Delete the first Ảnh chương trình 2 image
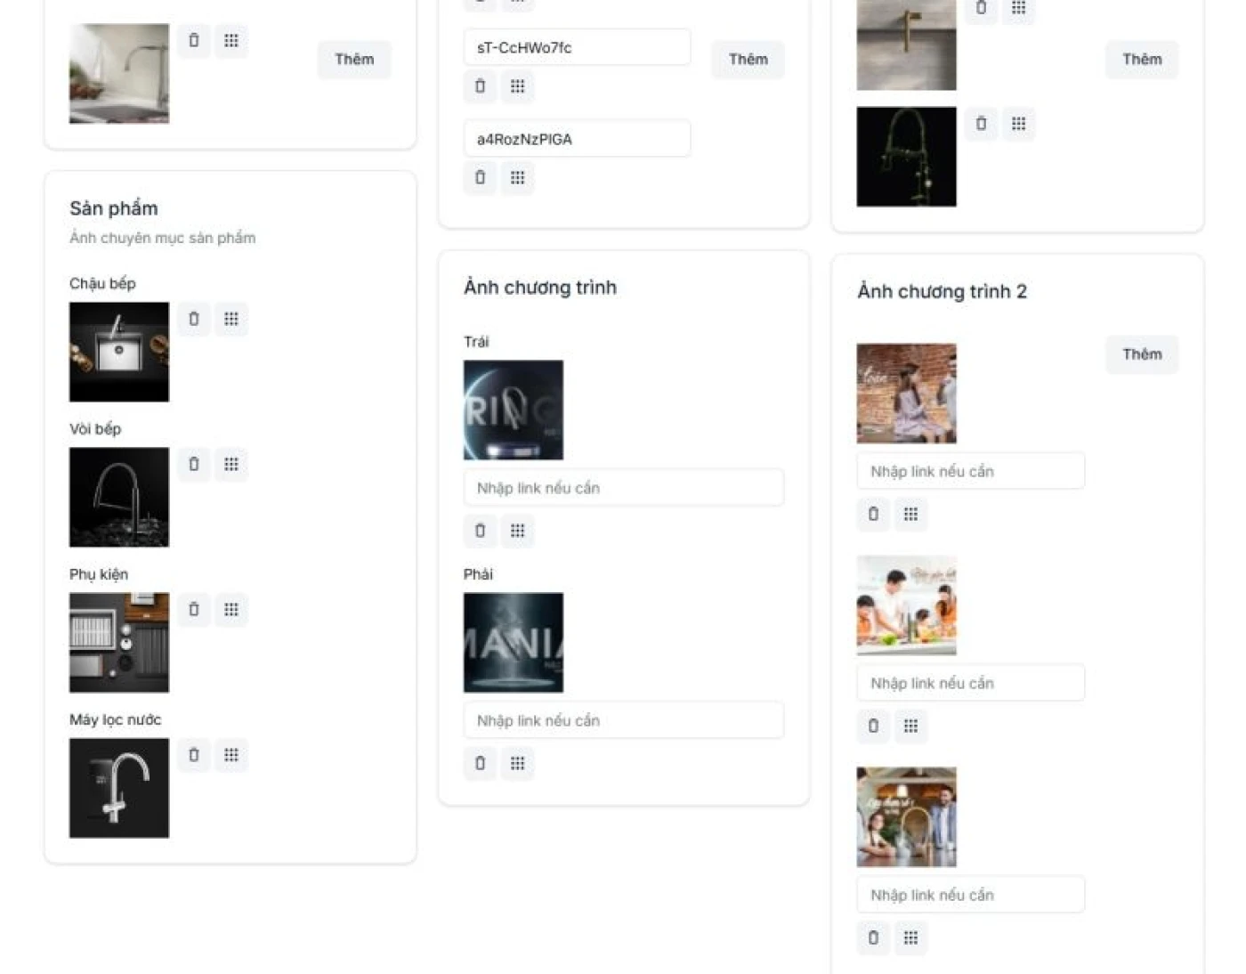 [x=873, y=514]
